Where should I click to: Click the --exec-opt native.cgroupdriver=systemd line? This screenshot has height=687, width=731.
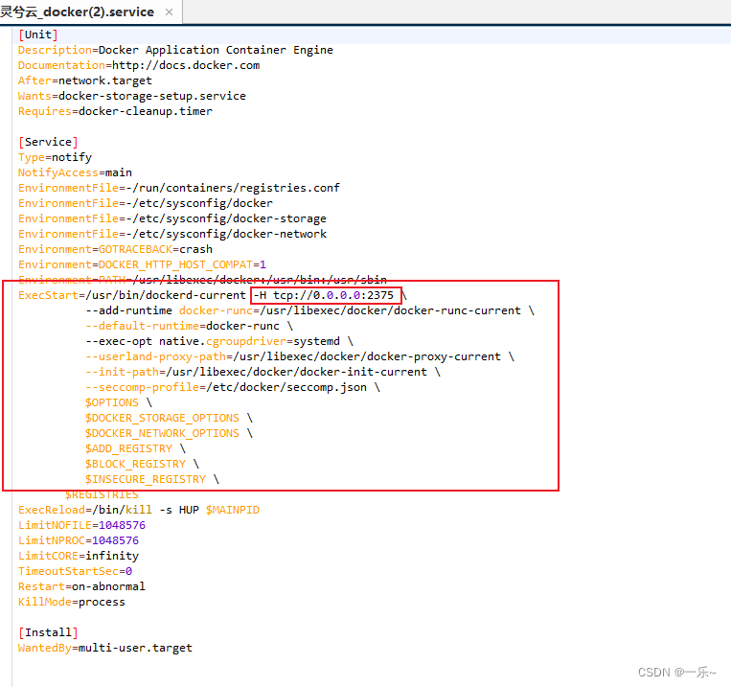pyautogui.click(x=219, y=341)
